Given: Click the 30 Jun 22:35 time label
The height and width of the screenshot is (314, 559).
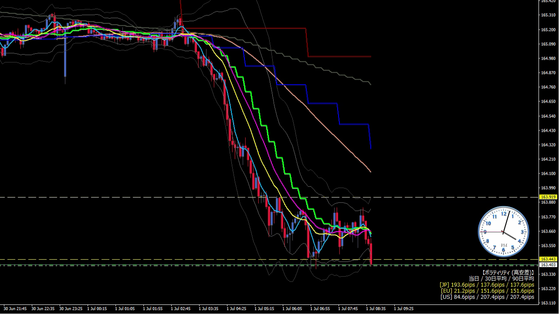Looking at the screenshot, I should tap(43, 308).
